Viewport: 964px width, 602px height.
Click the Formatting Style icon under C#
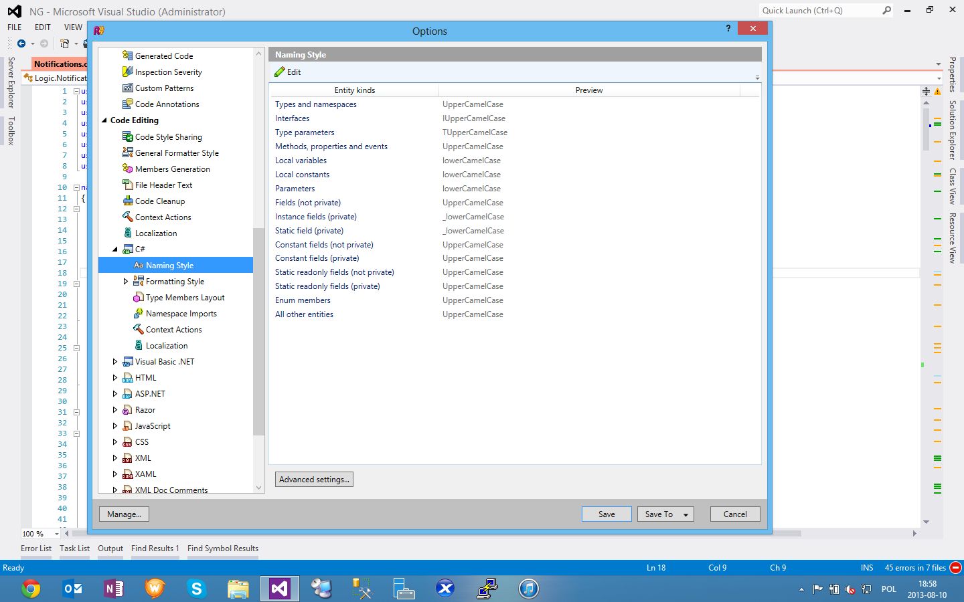pyautogui.click(x=138, y=281)
